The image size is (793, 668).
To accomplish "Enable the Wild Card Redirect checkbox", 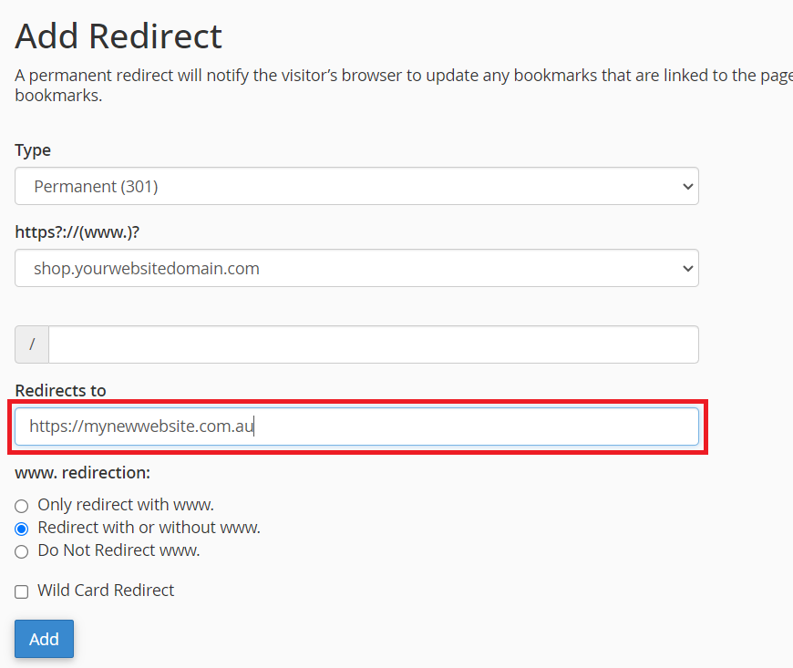I will 22,592.
